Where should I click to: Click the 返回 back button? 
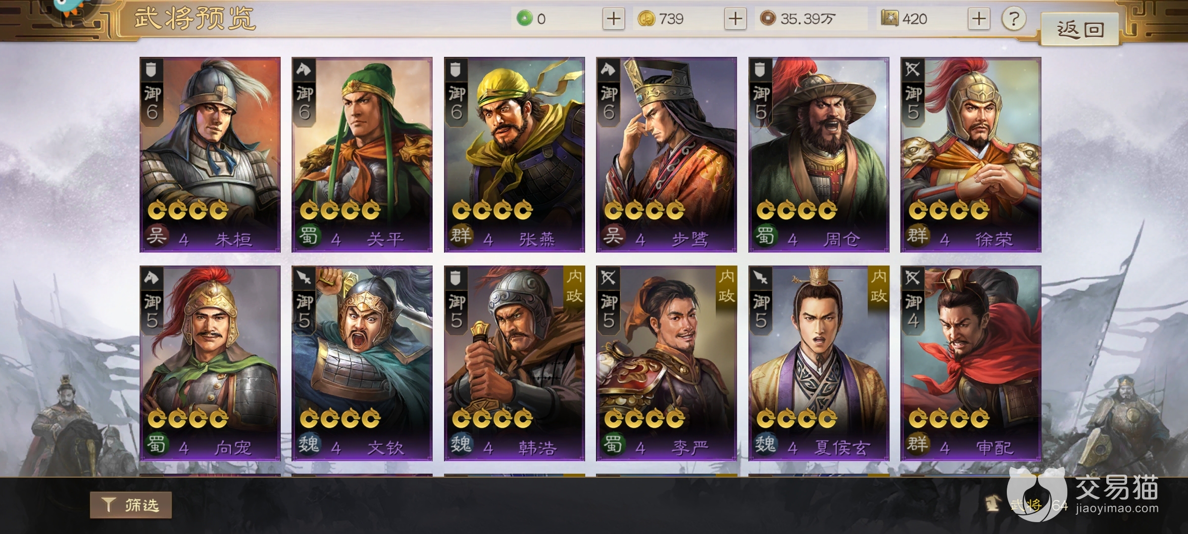click(1080, 30)
